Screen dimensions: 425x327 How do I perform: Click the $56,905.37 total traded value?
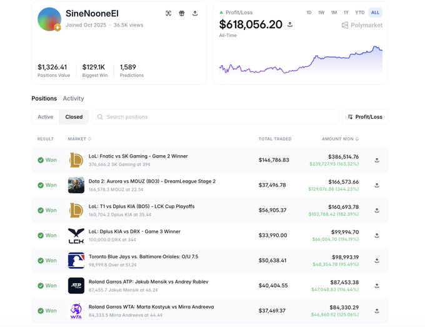coord(272,210)
